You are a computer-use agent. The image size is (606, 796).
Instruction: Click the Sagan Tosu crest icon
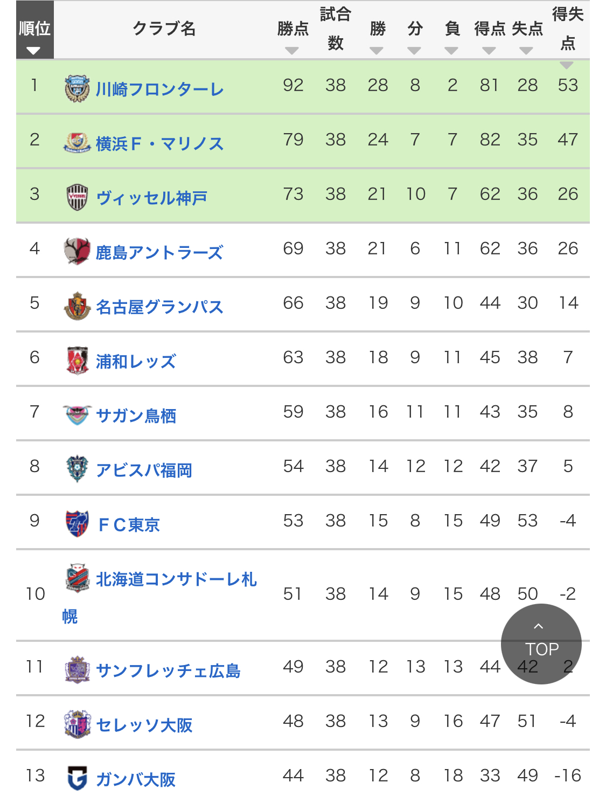77,415
